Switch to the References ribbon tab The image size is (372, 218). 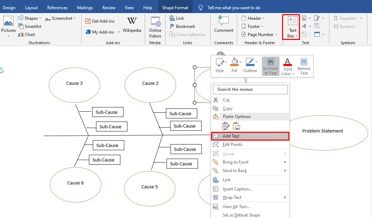[57, 7]
